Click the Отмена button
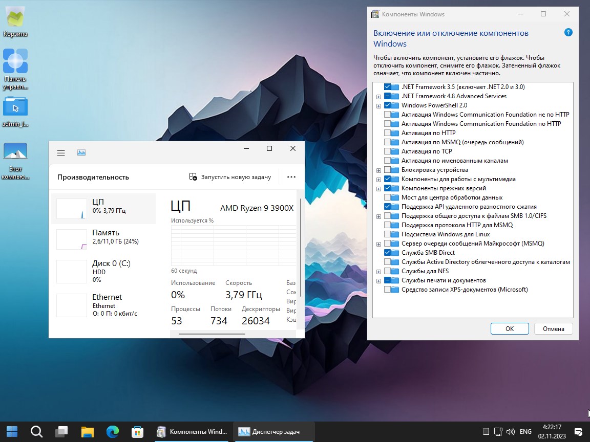The height and width of the screenshot is (442, 590). [x=553, y=328]
